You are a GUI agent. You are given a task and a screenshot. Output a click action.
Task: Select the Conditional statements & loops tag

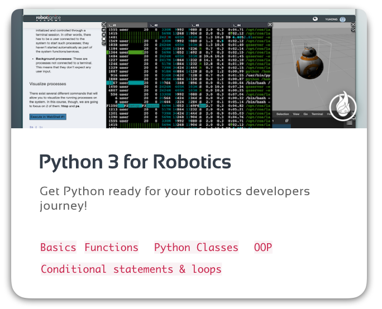[x=131, y=269]
